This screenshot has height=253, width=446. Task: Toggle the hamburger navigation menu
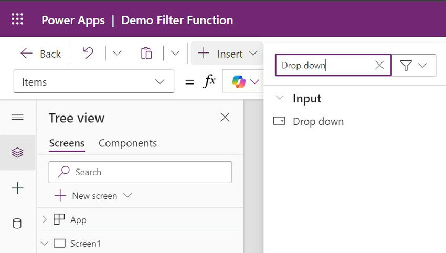click(17, 117)
